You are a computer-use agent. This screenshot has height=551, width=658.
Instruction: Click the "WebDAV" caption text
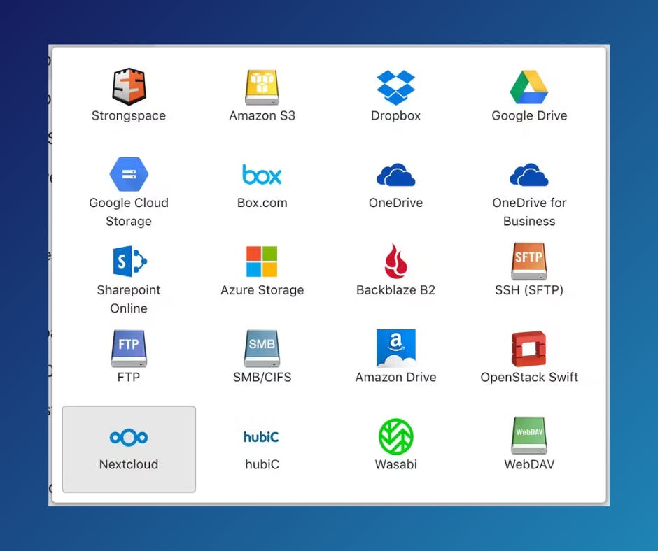[529, 464]
